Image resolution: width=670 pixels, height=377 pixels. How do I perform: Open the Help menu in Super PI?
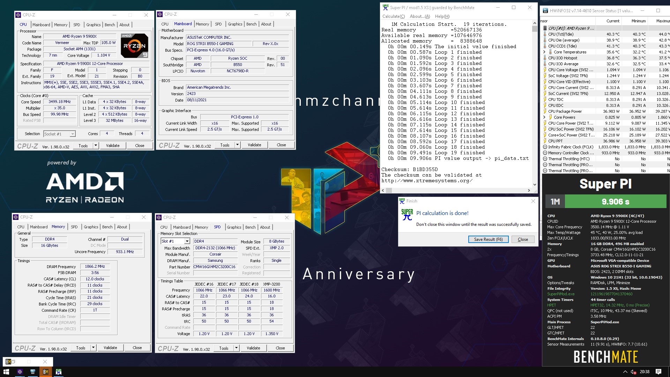[442, 16]
